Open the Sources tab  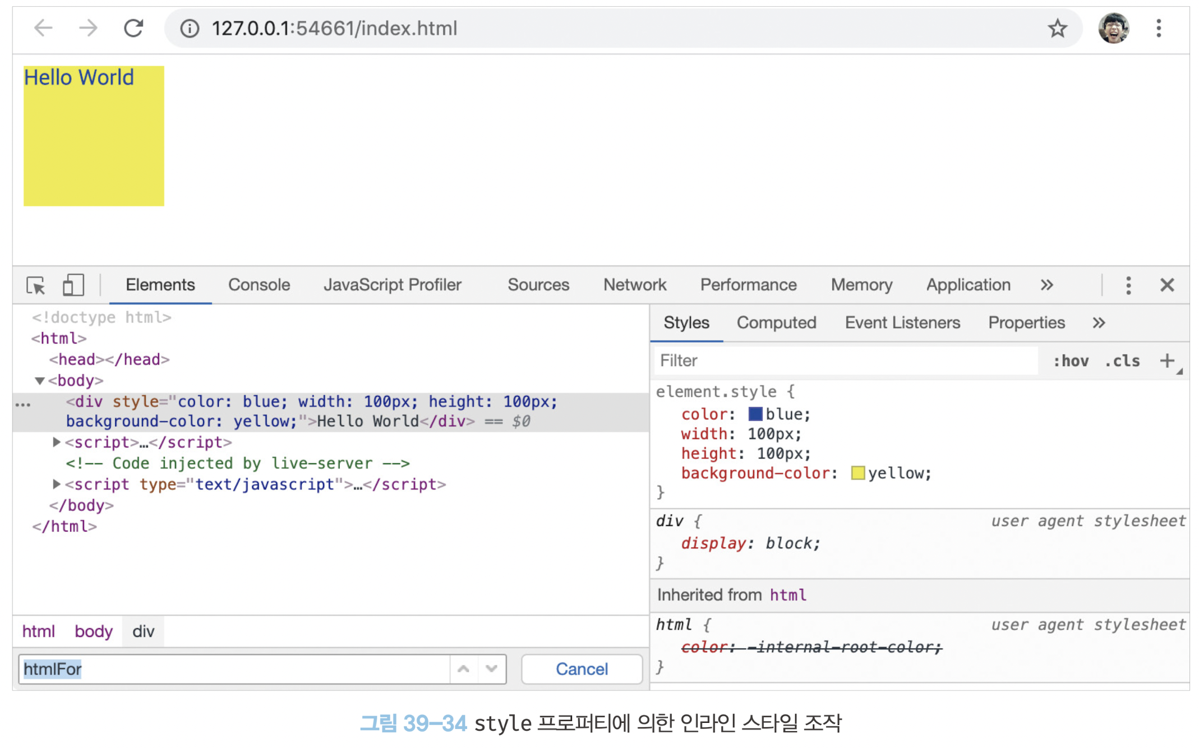538,285
